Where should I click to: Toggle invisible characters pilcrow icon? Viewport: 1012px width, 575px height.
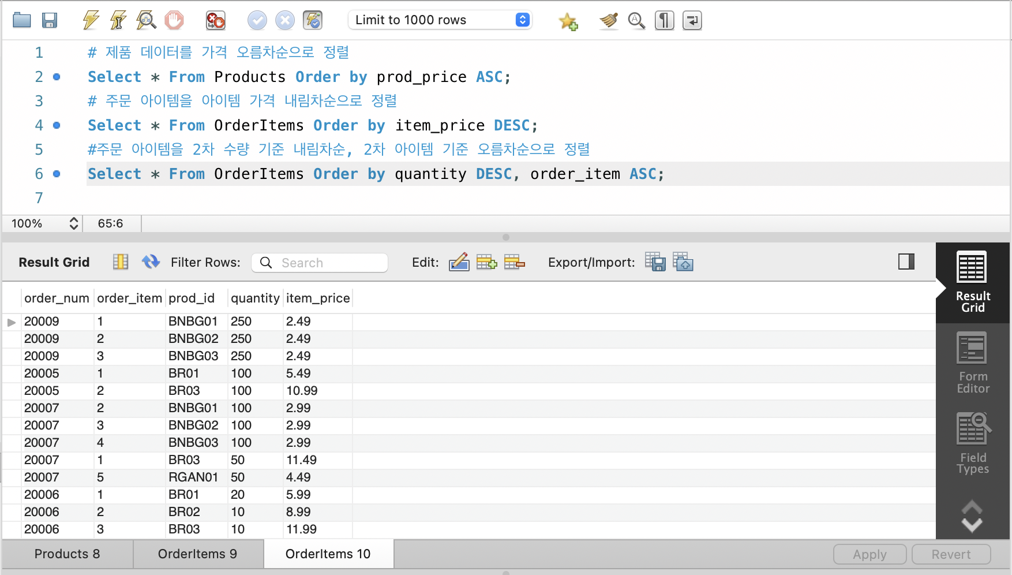click(x=664, y=20)
